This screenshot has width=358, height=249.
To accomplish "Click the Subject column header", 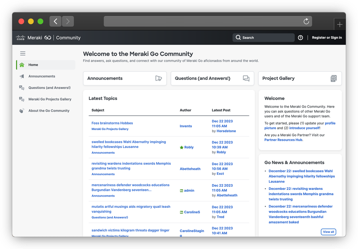I will (x=98, y=110).
